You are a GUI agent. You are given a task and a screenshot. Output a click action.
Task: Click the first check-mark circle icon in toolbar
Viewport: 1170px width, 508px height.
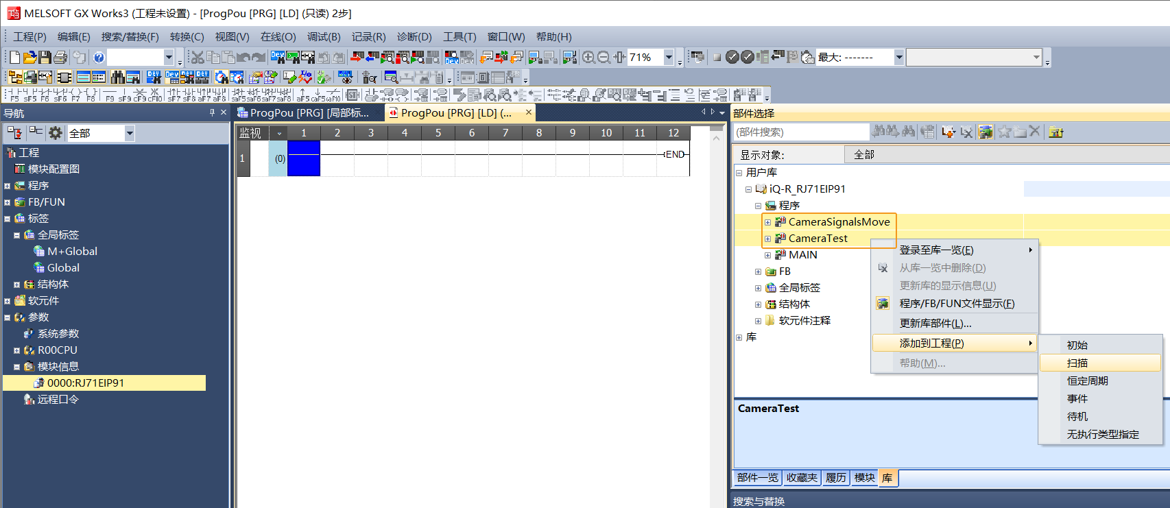732,58
